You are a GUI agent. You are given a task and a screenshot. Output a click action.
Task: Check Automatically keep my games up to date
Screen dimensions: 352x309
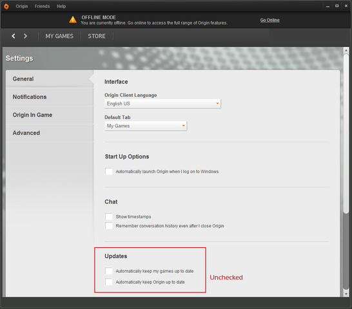(x=109, y=271)
